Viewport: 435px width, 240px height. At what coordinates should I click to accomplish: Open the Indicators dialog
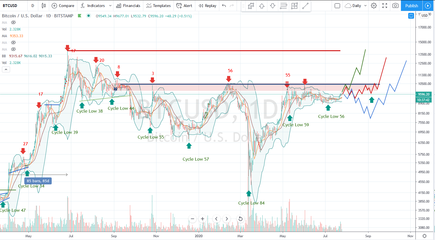coord(93,6)
